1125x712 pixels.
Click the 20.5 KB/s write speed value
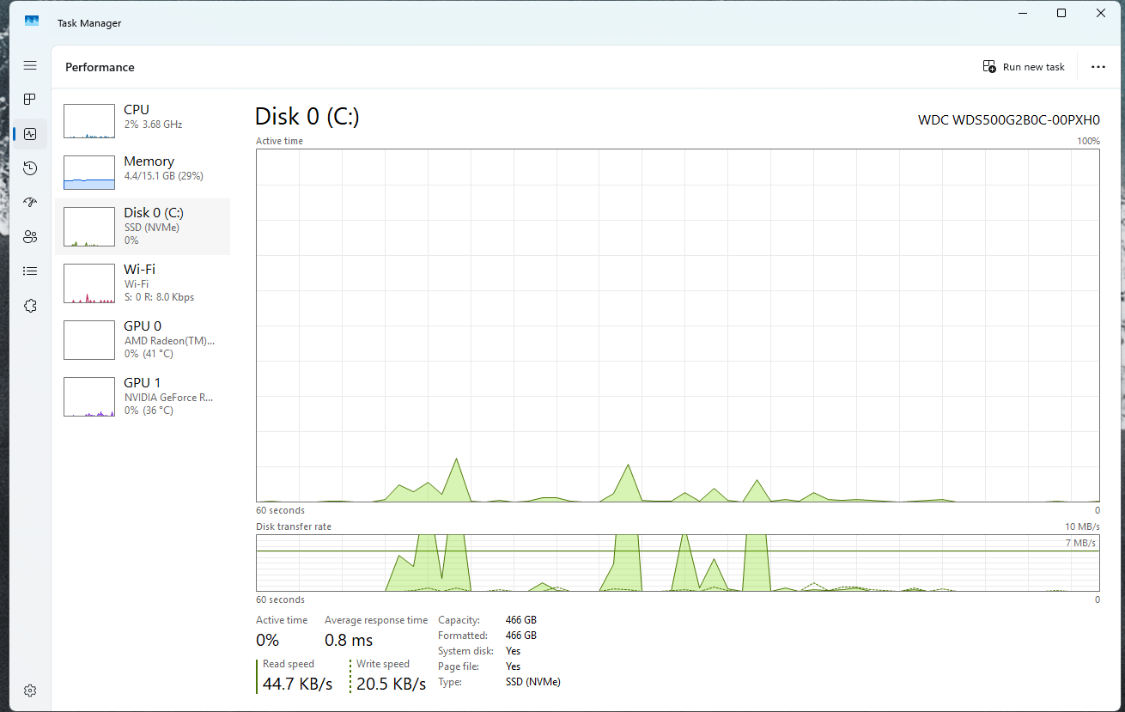pyautogui.click(x=392, y=684)
